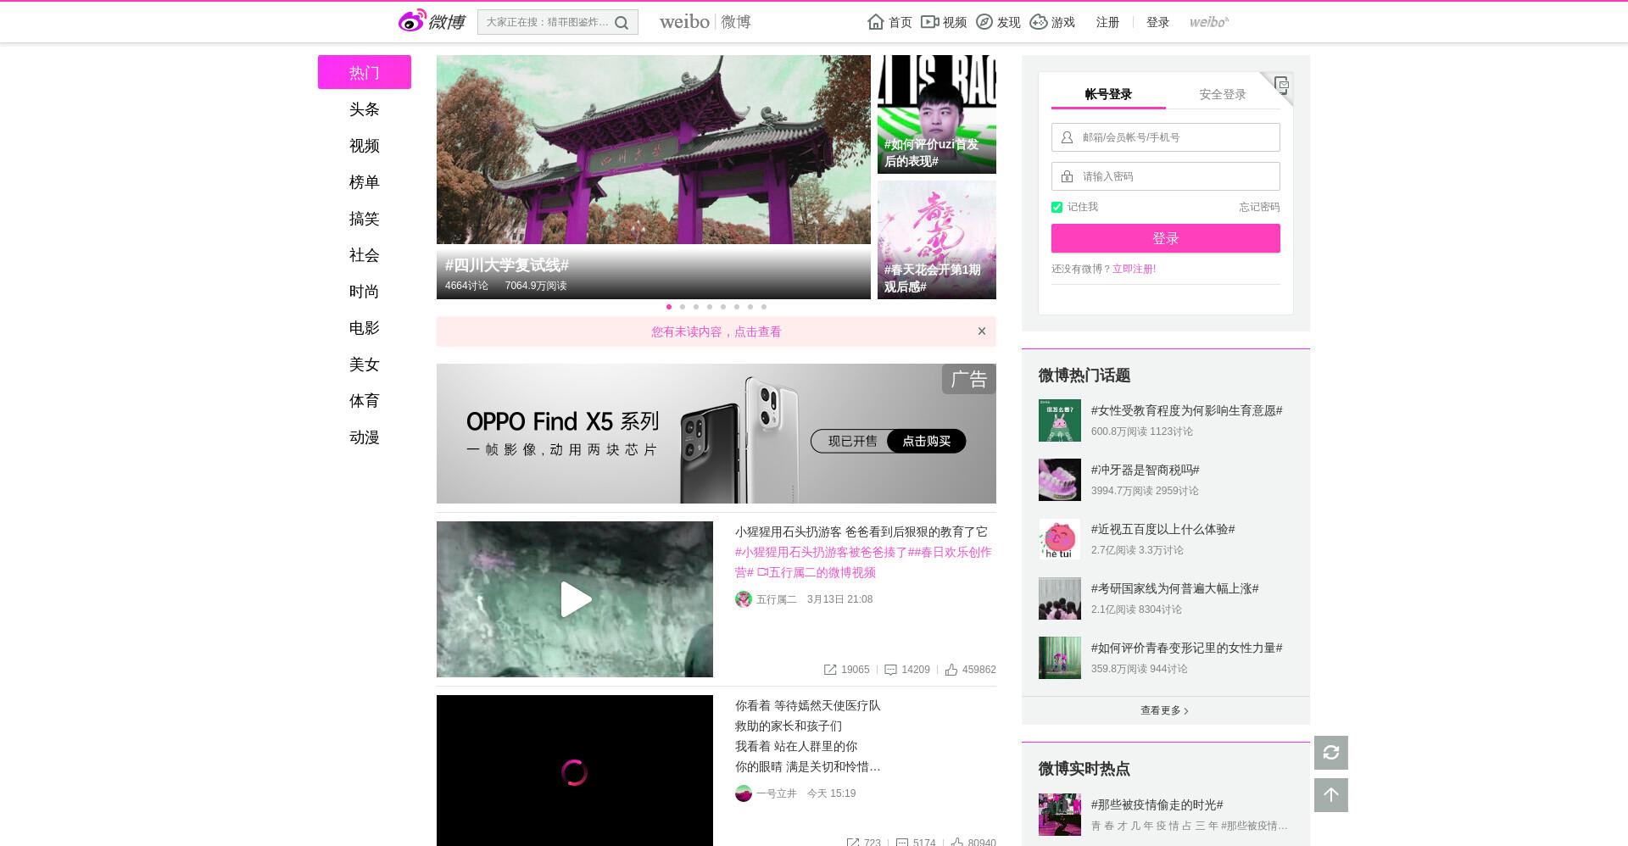This screenshot has height=846, width=1628.
Task: Click 登录 link in header
Action: [1157, 22]
